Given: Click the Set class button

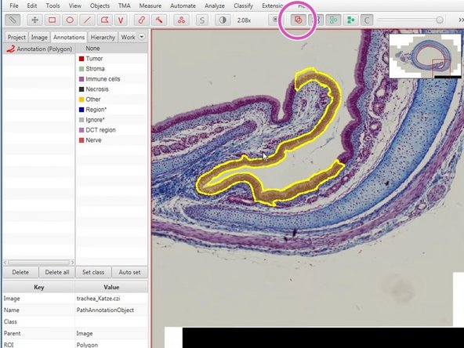Looking at the screenshot, I should coord(93,272).
